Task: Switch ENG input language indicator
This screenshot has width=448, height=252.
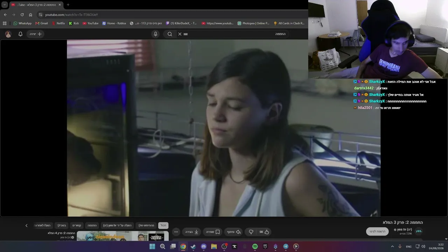Action: pyautogui.click(x=408, y=246)
